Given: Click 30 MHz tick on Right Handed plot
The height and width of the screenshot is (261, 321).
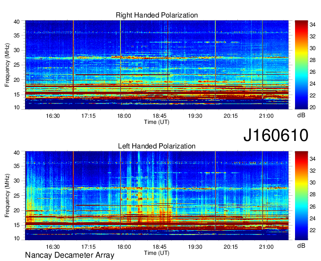Looking at the screenshot, I should [17, 50].
